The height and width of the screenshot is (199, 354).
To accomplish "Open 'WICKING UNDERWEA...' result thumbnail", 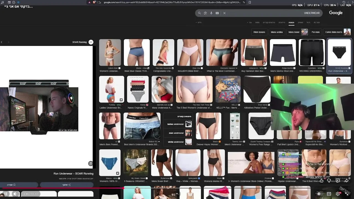I will click(x=311, y=53).
